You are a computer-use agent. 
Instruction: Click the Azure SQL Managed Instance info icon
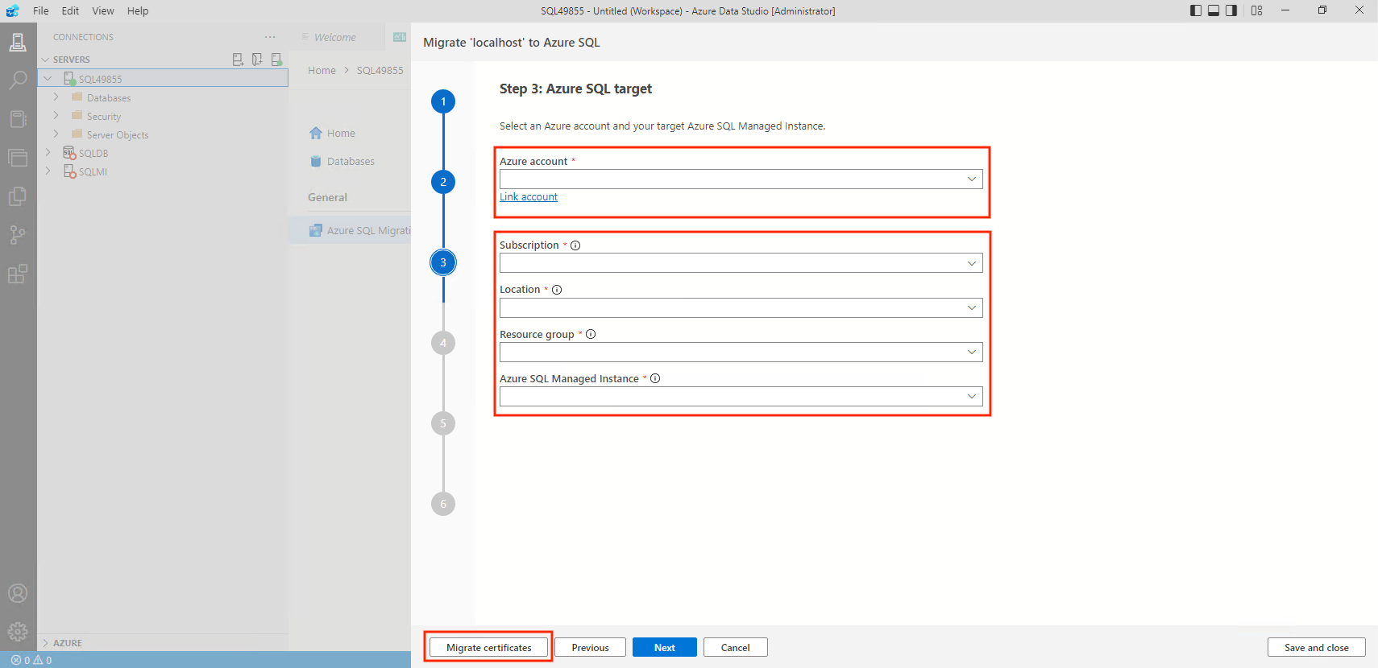pyautogui.click(x=655, y=378)
